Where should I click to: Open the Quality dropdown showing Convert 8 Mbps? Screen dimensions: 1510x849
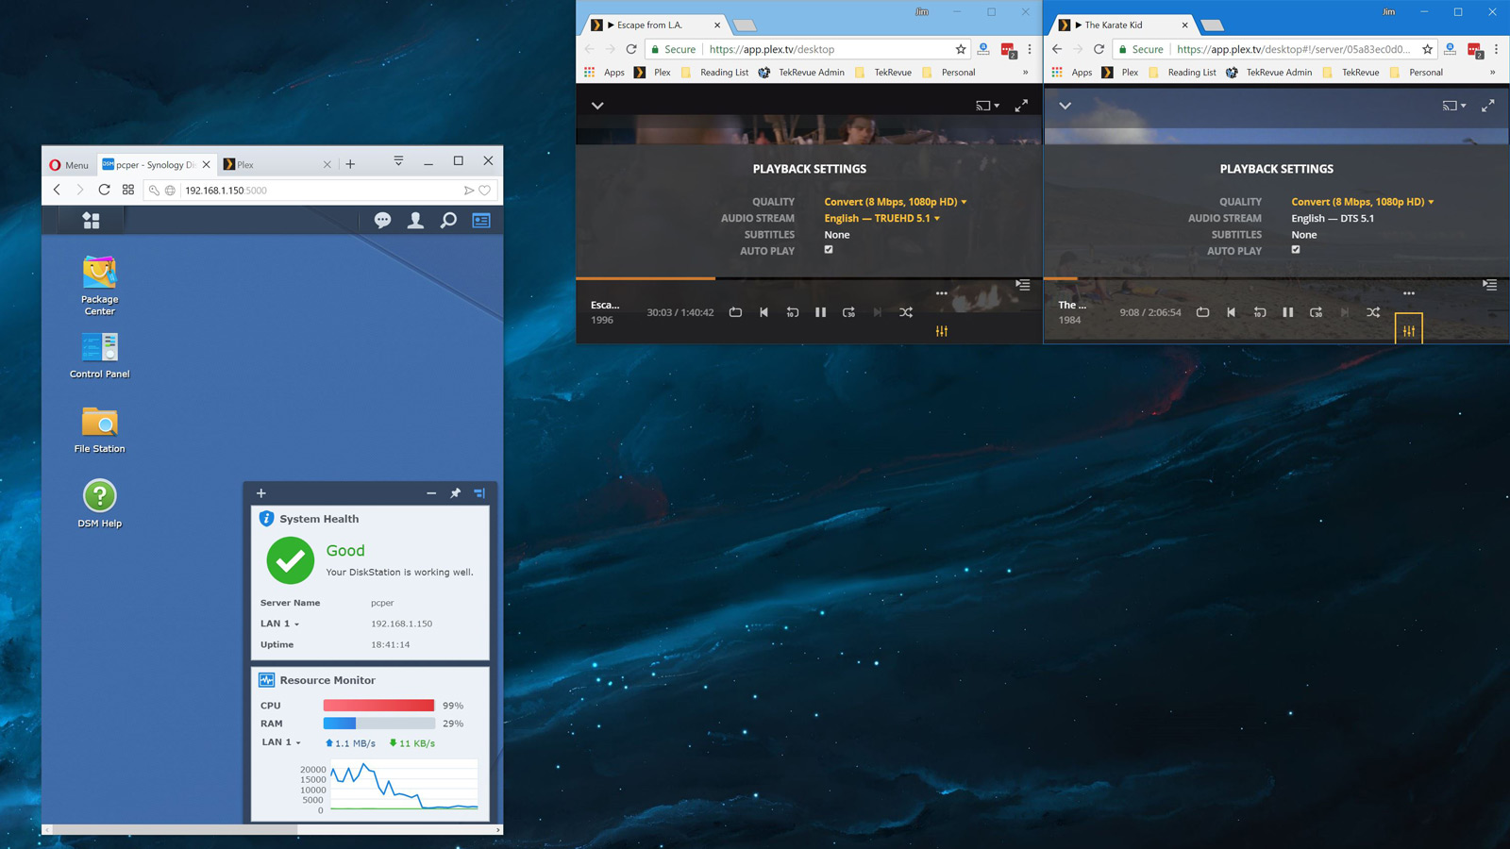pyautogui.click(x=895, y=201)
